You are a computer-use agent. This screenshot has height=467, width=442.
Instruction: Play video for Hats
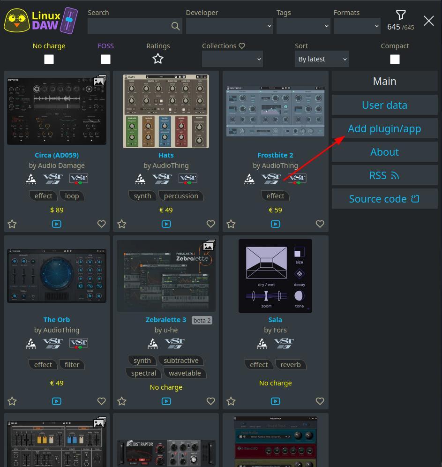point(166,224)
